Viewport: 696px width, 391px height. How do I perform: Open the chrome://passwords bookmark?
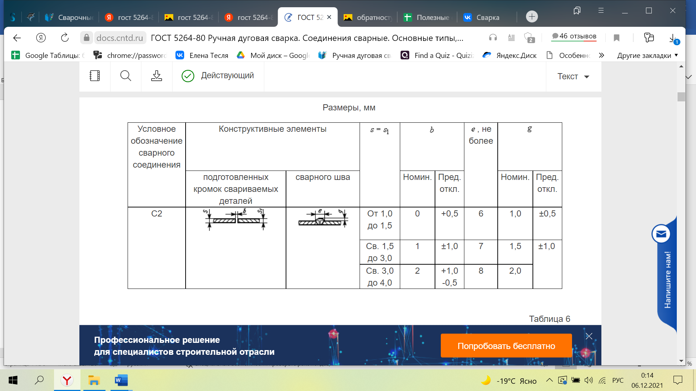point(130,55)
